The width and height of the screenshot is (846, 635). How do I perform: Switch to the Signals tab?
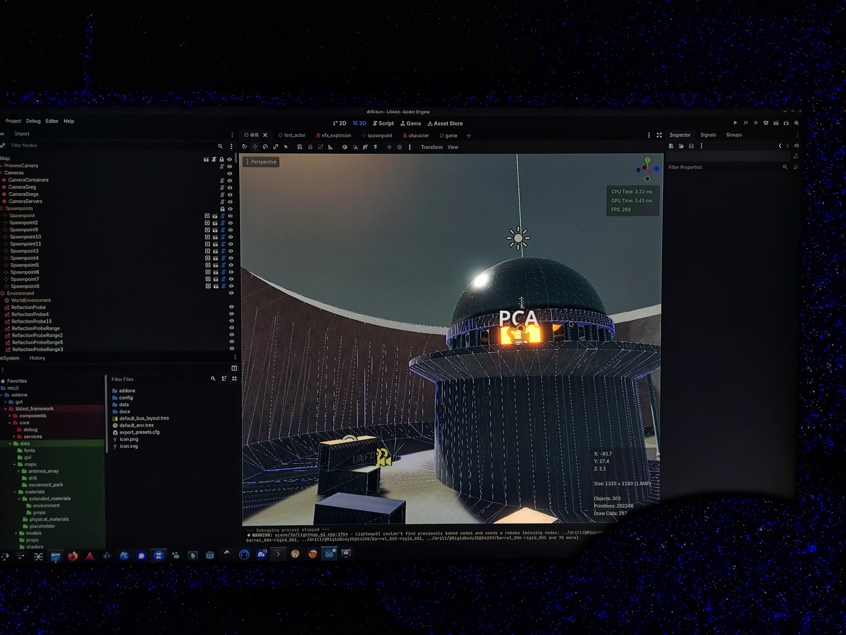(x=708, y=135)
